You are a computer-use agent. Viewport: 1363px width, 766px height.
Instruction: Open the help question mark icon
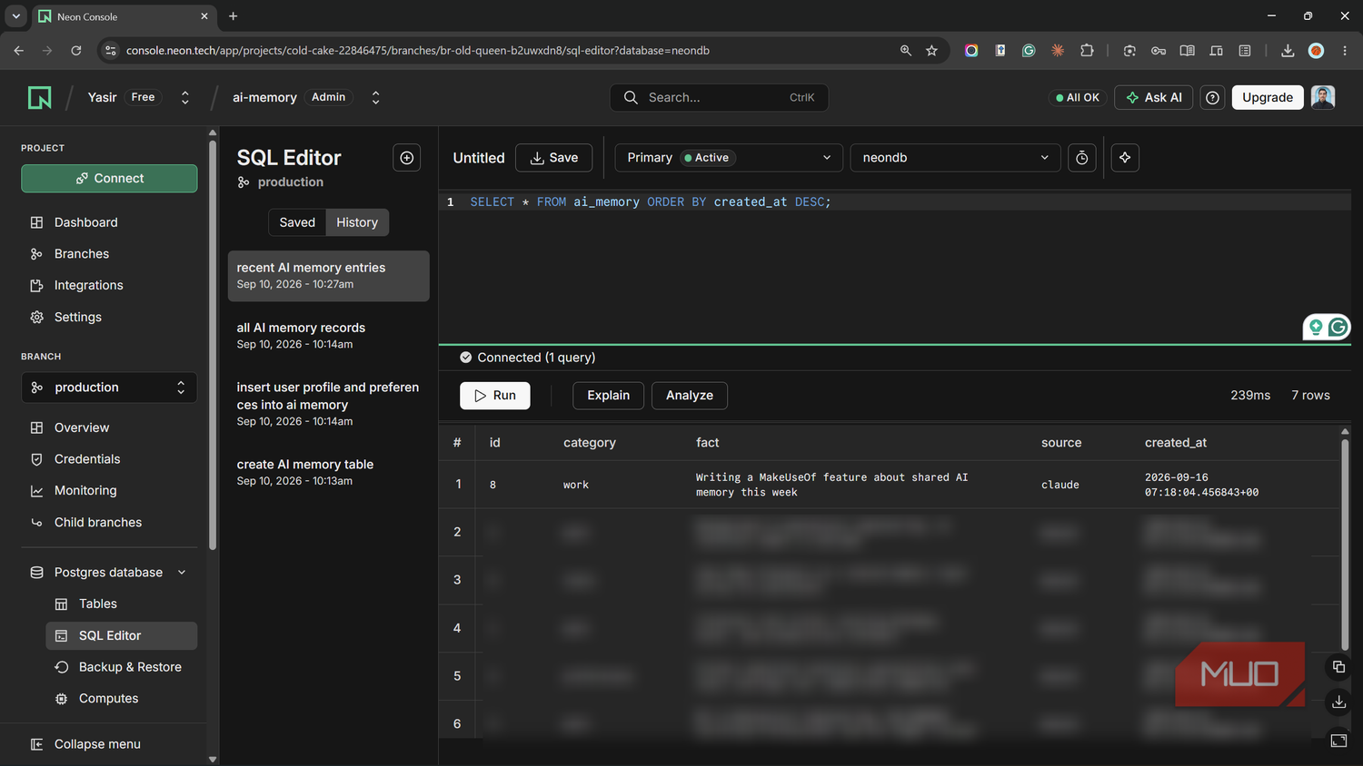tap(1212, 97)
